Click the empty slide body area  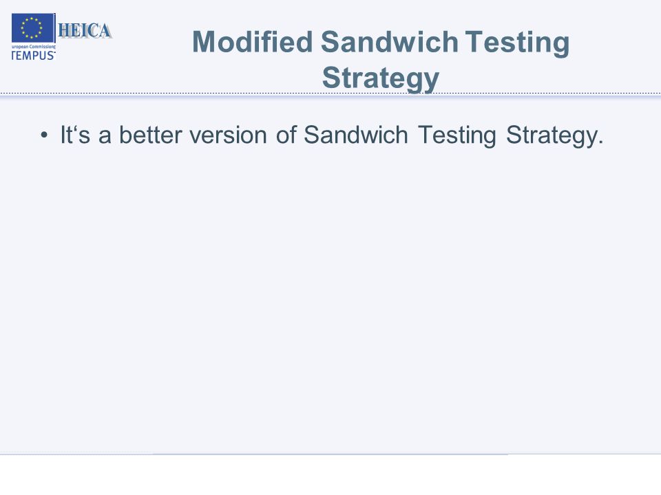[330, 295]
